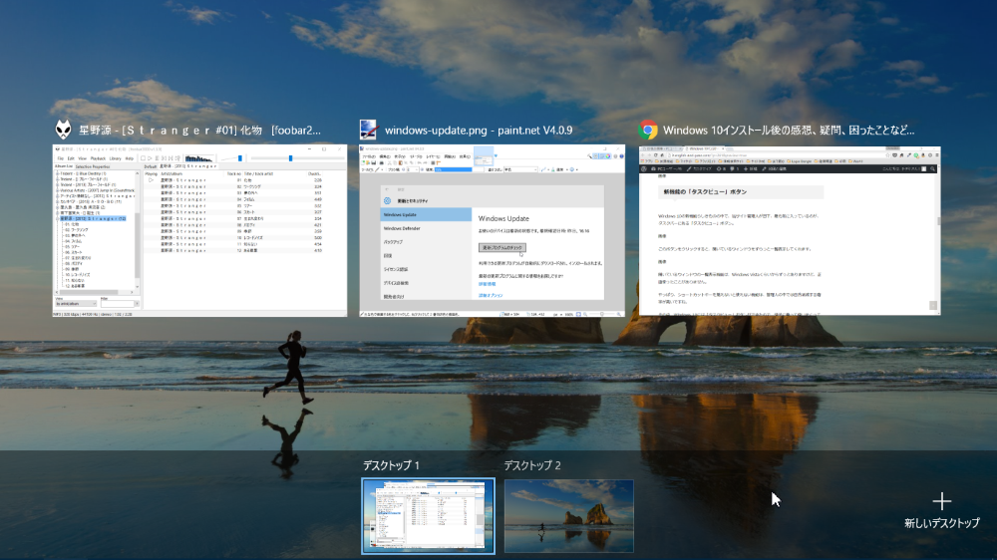The image size is (997, 560).
Task: Select the デスクトップ 1 thumbnail
Action: click(x=428, y=515)
